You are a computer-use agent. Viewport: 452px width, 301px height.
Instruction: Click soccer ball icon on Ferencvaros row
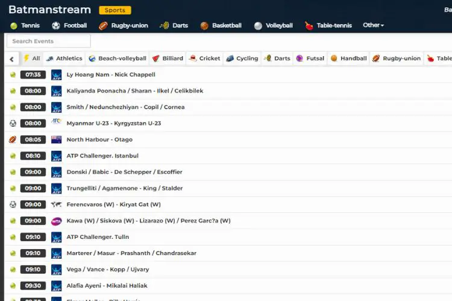[13, 204]
